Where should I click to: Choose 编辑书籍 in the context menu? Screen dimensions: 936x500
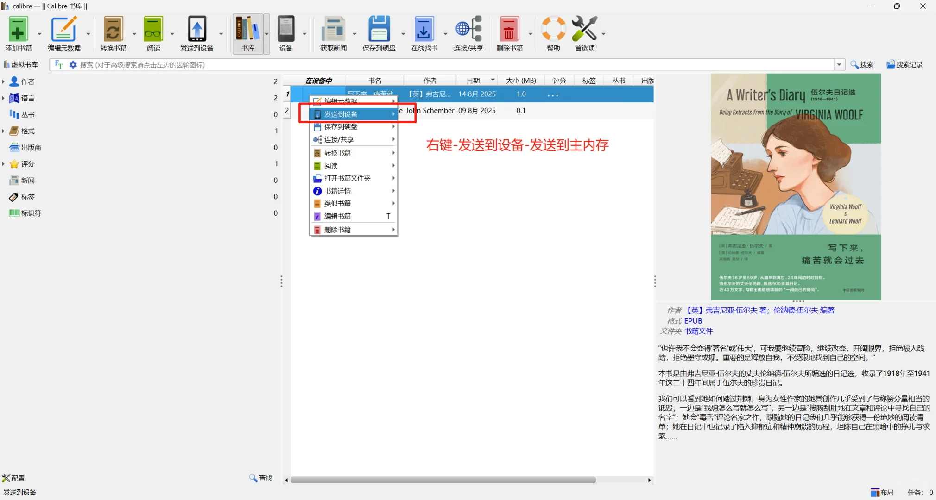click(354, 216)
